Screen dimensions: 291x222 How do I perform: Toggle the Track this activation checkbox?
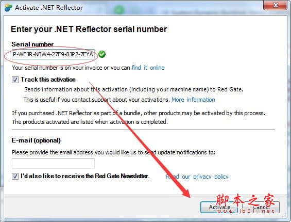pos(15,80)
